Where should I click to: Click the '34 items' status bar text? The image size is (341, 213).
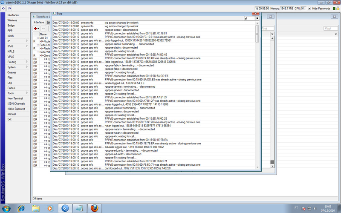point(38,199)
